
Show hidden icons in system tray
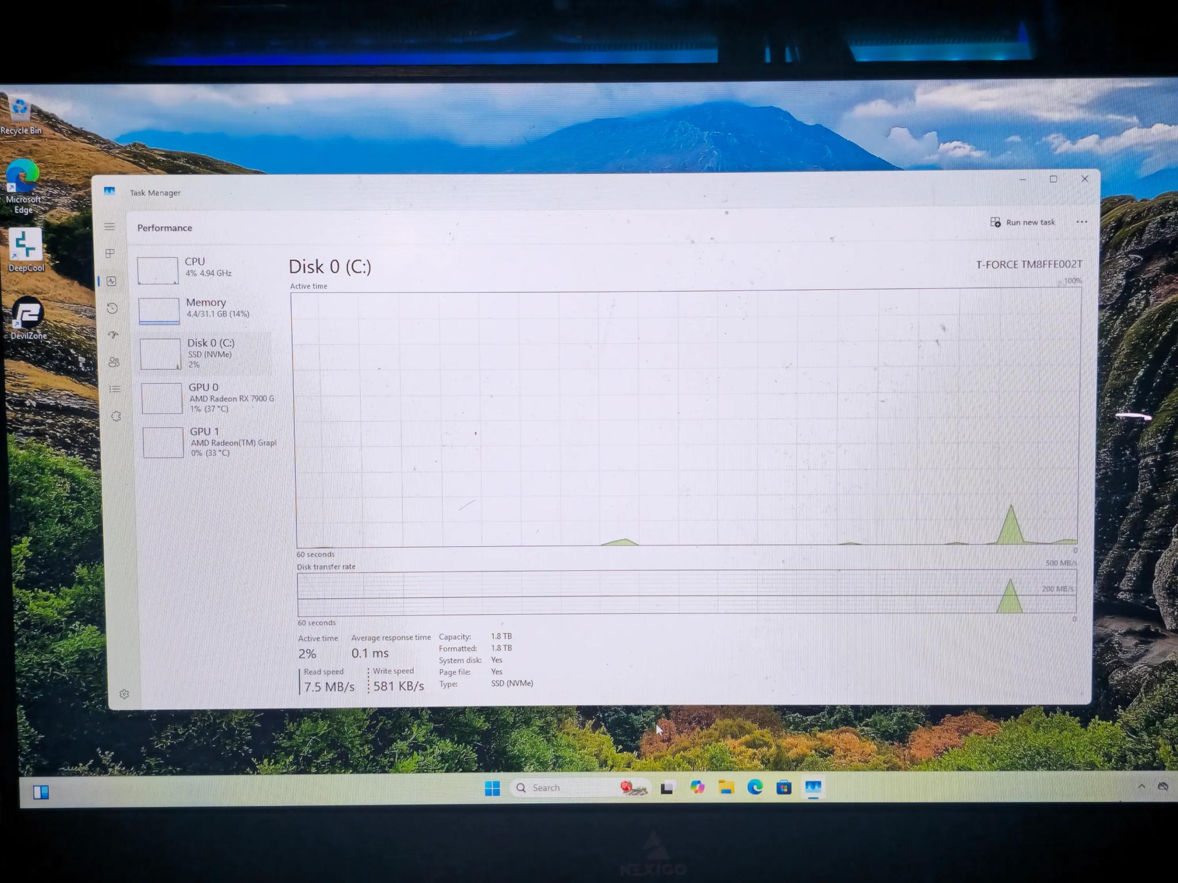pyautogui.click(x=1141, y=786)
